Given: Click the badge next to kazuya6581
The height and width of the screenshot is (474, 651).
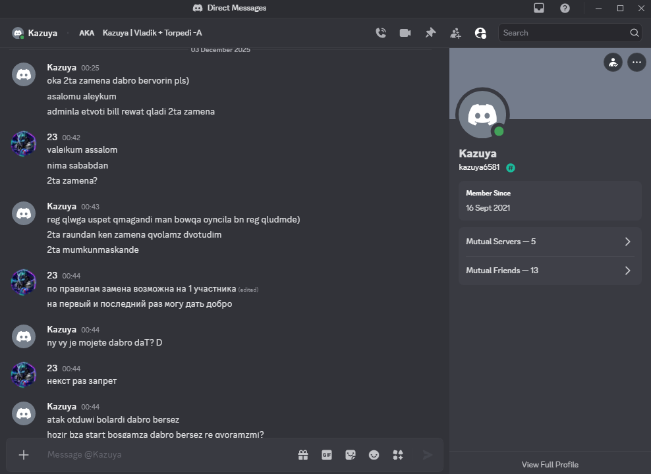Looking at the screenshot, I should (x=511, y=167).
